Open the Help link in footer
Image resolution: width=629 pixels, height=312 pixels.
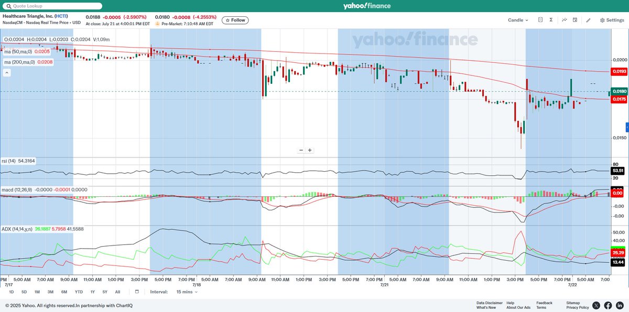(511, 303)
